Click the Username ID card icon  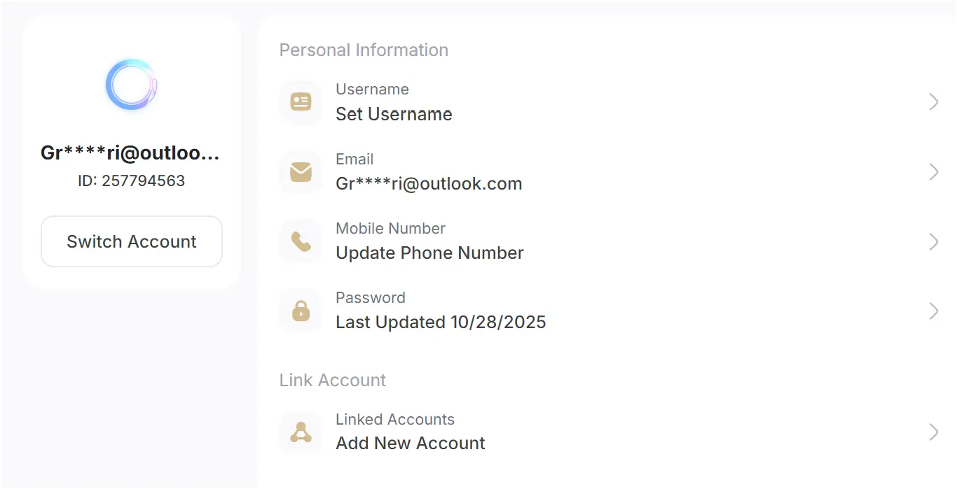pyautogui.click(x=301, y=102)
